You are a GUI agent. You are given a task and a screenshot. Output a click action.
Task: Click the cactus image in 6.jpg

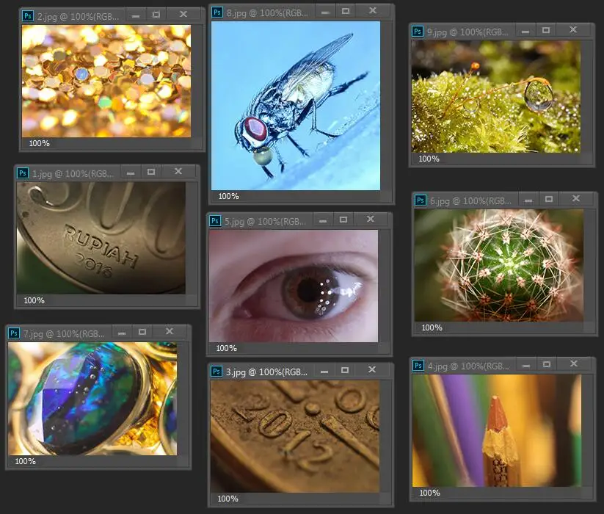pyautogui.click(x=499, y=266)
